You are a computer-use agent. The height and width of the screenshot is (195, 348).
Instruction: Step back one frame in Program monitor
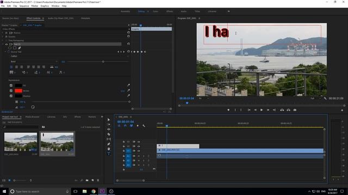tap(256, 110)
